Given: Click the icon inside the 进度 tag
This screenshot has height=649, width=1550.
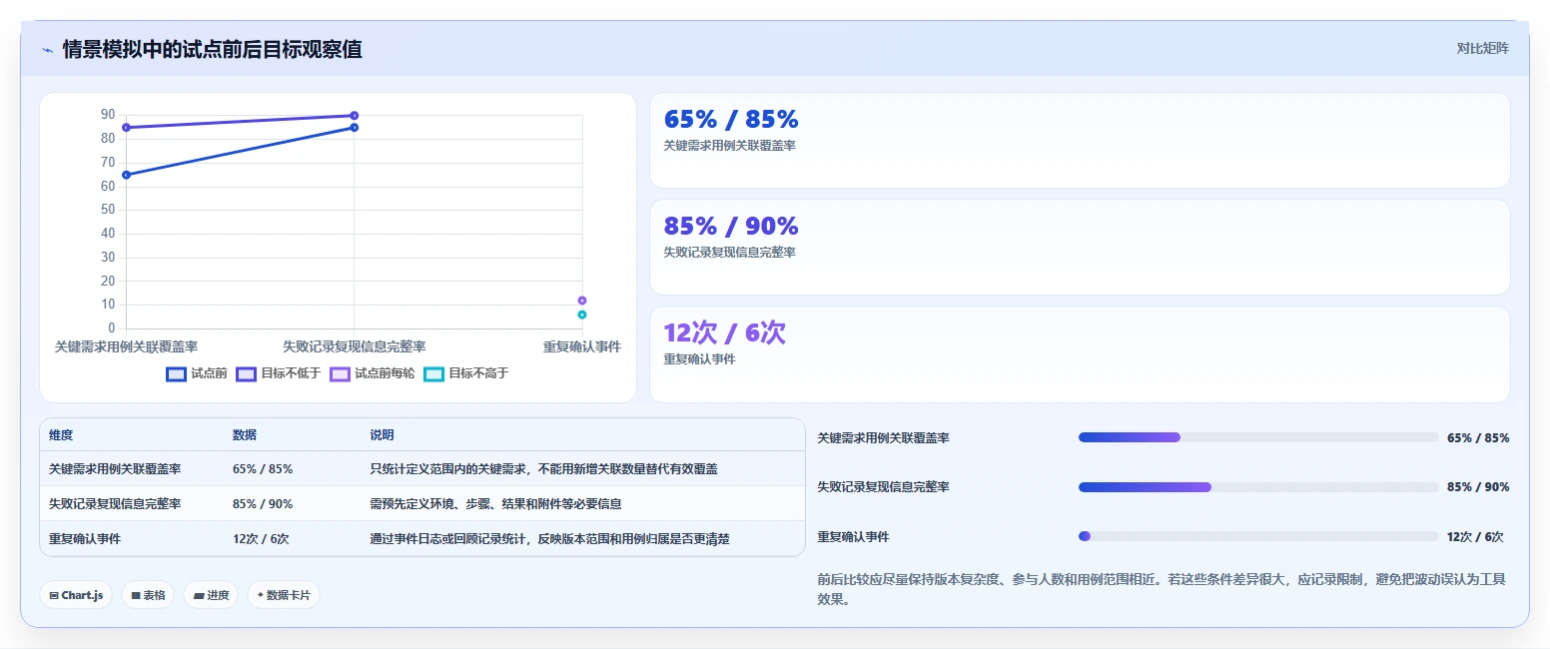Looking at the screenshot, I should 198,595.
